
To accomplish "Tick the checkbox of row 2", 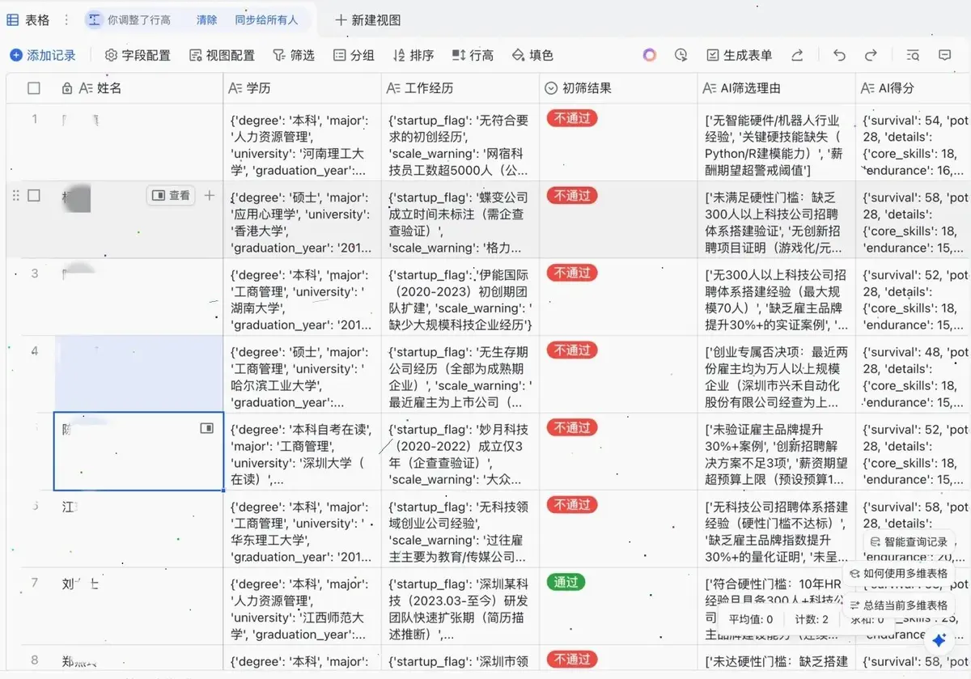I will [x=34, y=195].
